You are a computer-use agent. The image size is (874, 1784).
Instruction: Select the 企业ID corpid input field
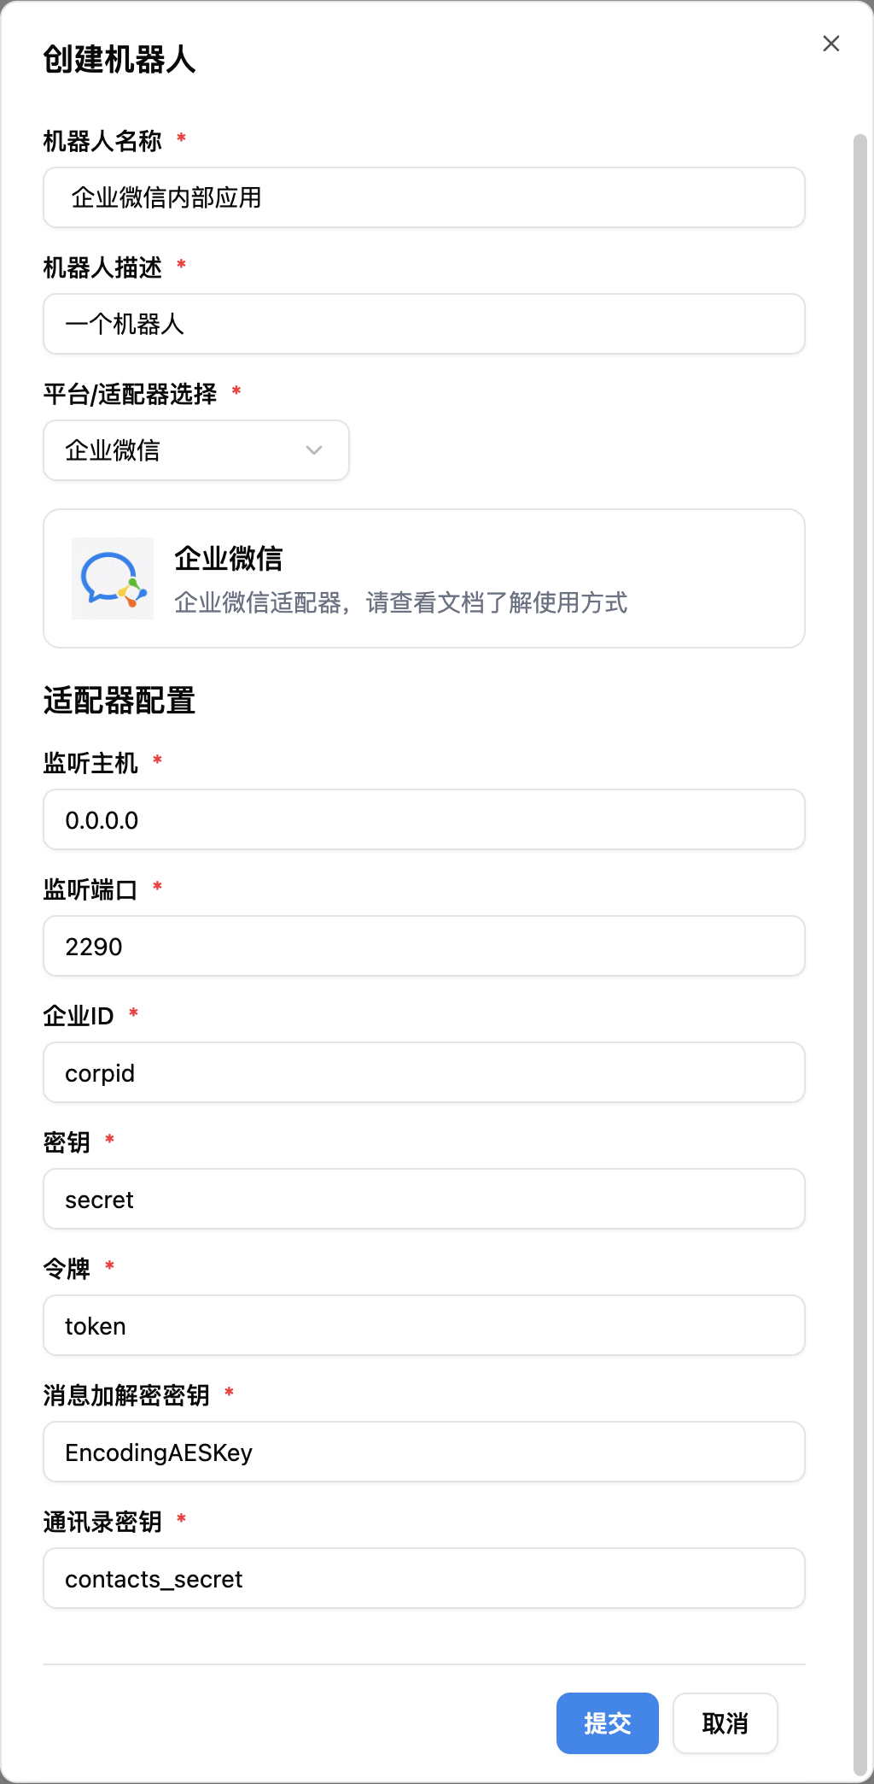[x=424, y=1072]
